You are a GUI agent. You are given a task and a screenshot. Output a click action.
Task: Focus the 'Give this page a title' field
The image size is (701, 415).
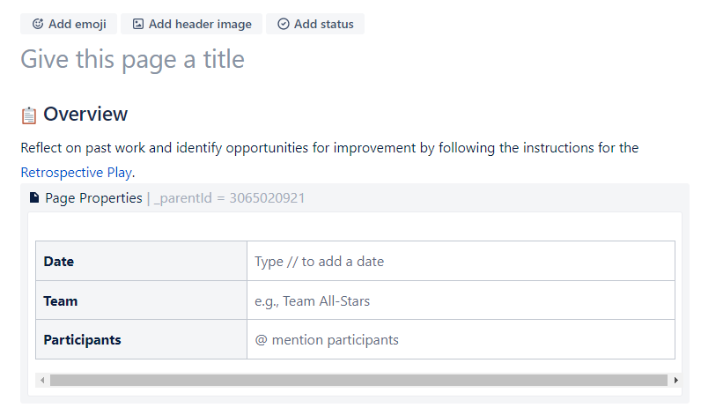point(132,60)
